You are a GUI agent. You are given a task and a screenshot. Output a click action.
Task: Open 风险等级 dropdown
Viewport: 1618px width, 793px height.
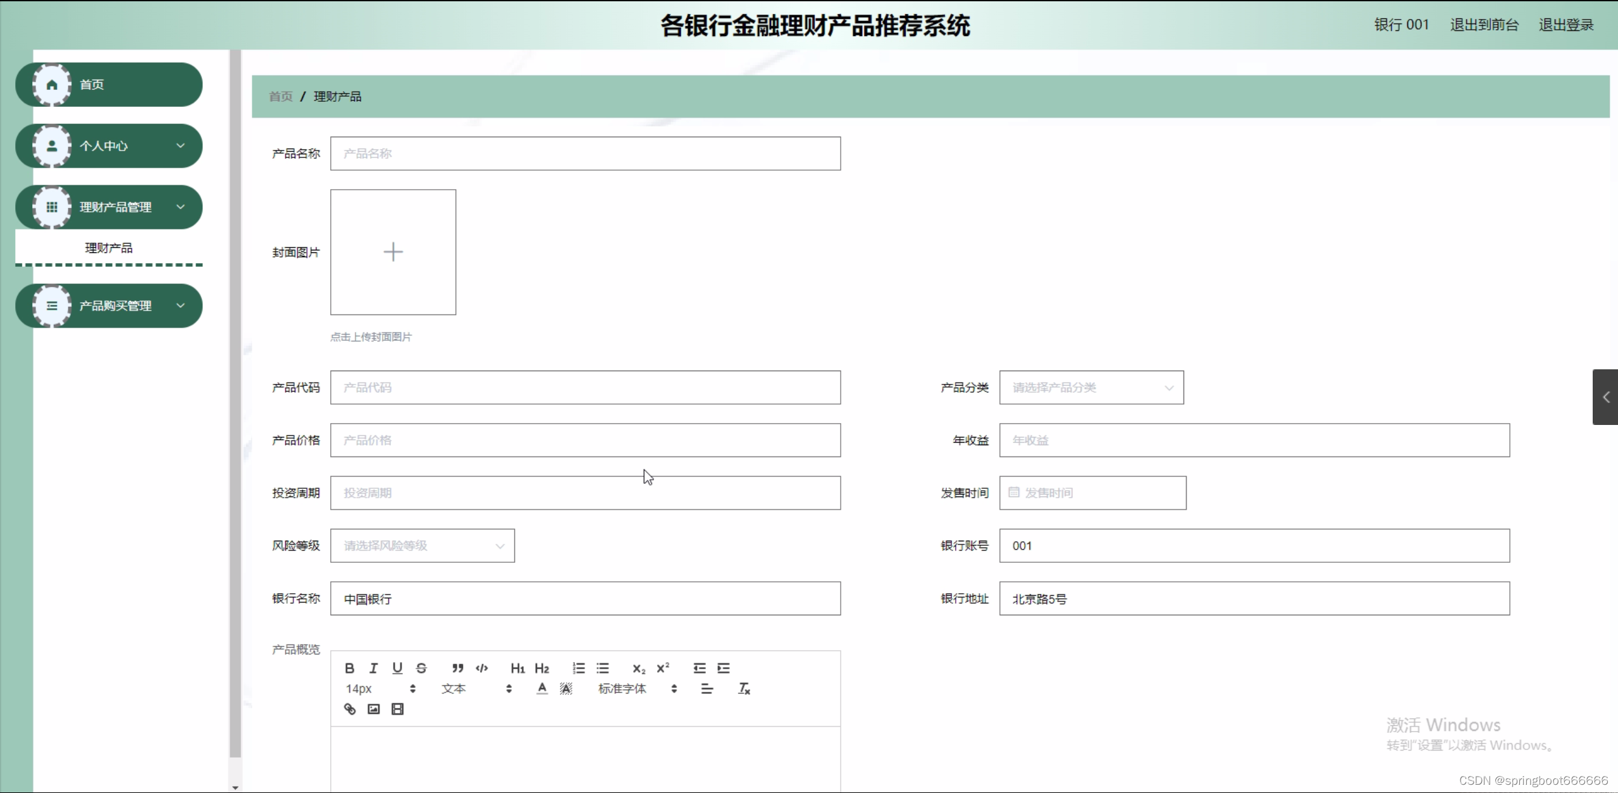tap(422, 546)
